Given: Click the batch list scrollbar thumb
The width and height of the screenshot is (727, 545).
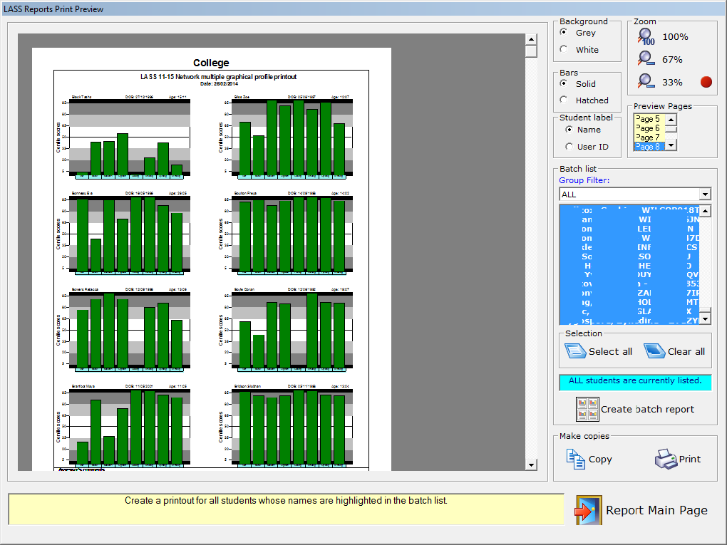Looking at the screenshot, I should [705, 310].
